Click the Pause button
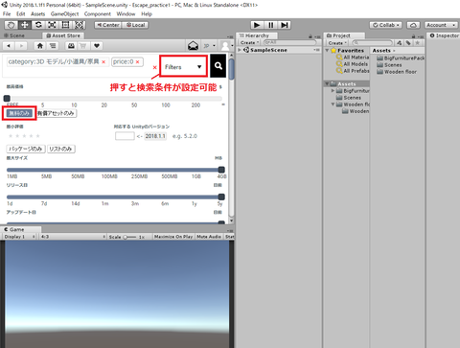460x348 pixels. (x=270, y=25)
